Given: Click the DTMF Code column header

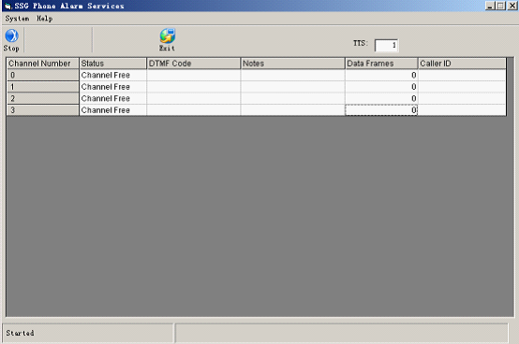Looking at the screenshot, I should pos(193,64).
